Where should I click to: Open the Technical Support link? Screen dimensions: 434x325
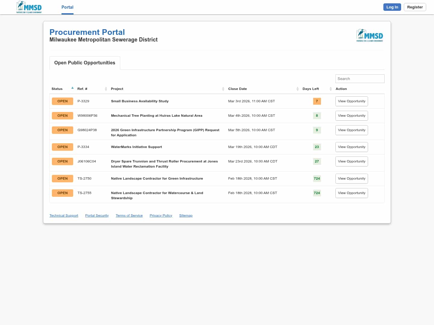[x=64, y=215]
